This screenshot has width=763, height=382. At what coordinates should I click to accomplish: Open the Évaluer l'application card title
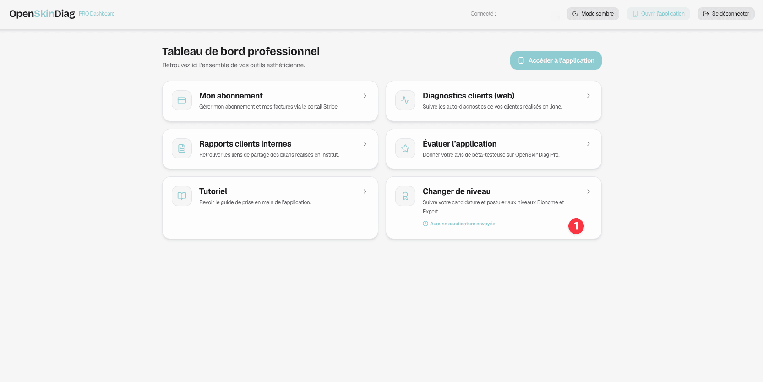coord(459,144)
